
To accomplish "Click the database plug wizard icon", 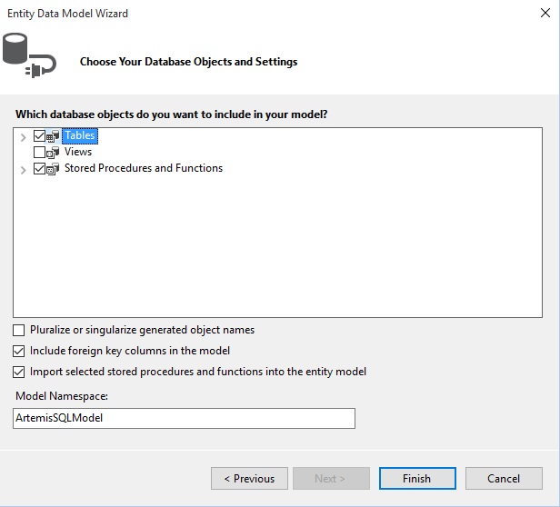I will [28, 55].
